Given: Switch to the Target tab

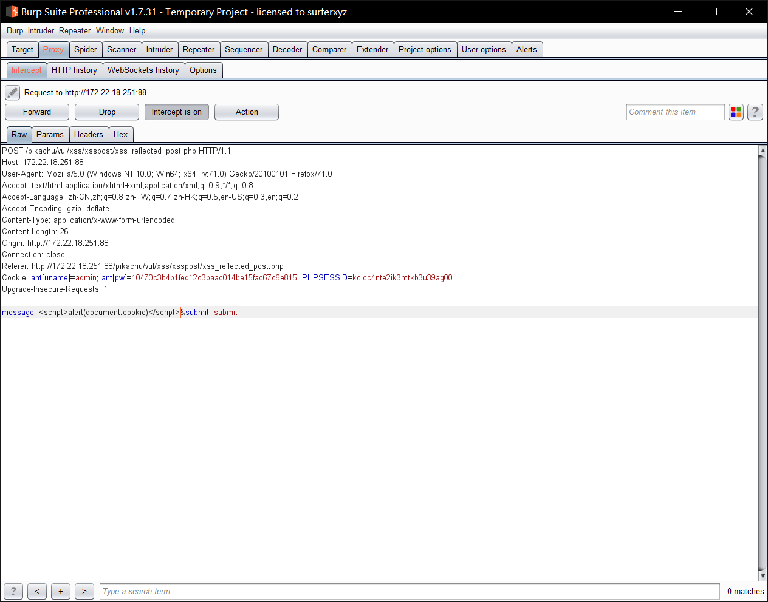Looking at the screenshot, I should pyautogui.click(x=22, y=49).
